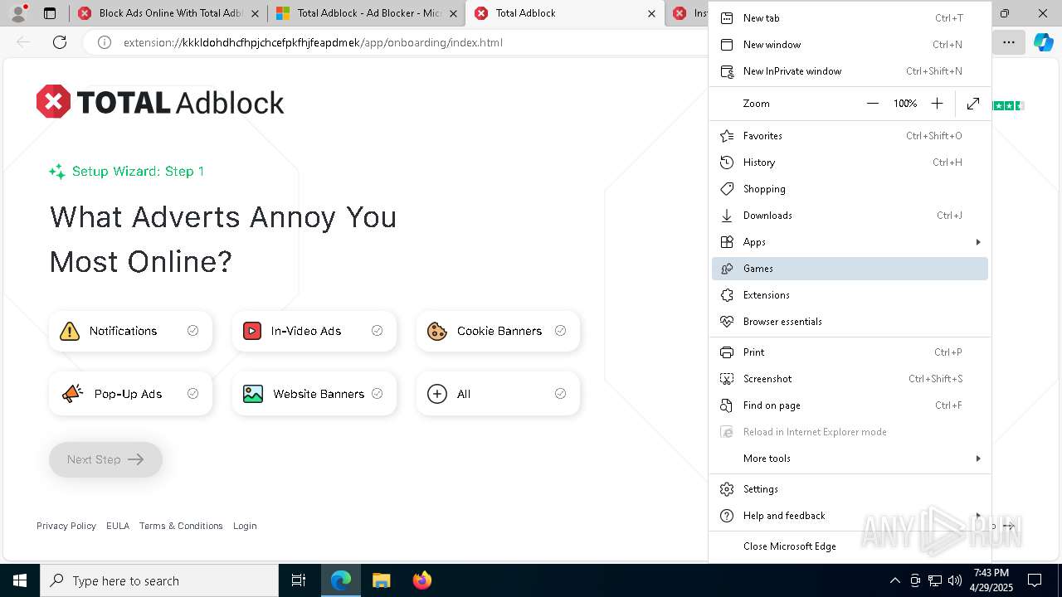Open Downloads from the menu
Image resolution: width=1062 pixels, height=597 pixels.
point(850,216)
